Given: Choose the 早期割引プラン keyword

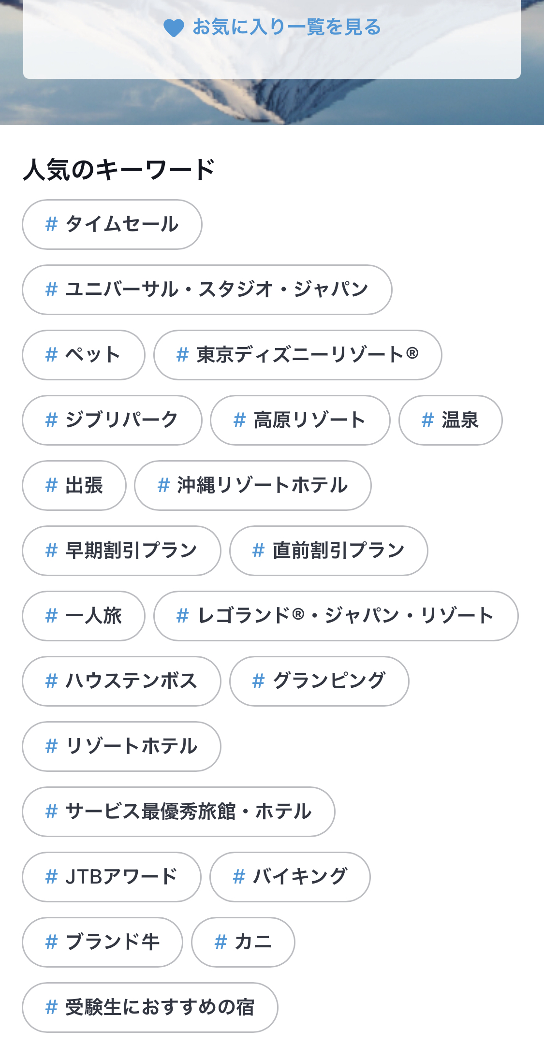Looking at the screenshot, I should coord(121,551).
